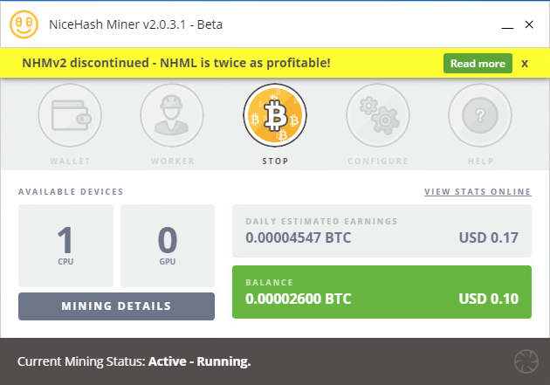The height and width of the screenshot is (385, 550).
Task: Open Mining Details
Action: pyautogui.click(x=116, y=306)
